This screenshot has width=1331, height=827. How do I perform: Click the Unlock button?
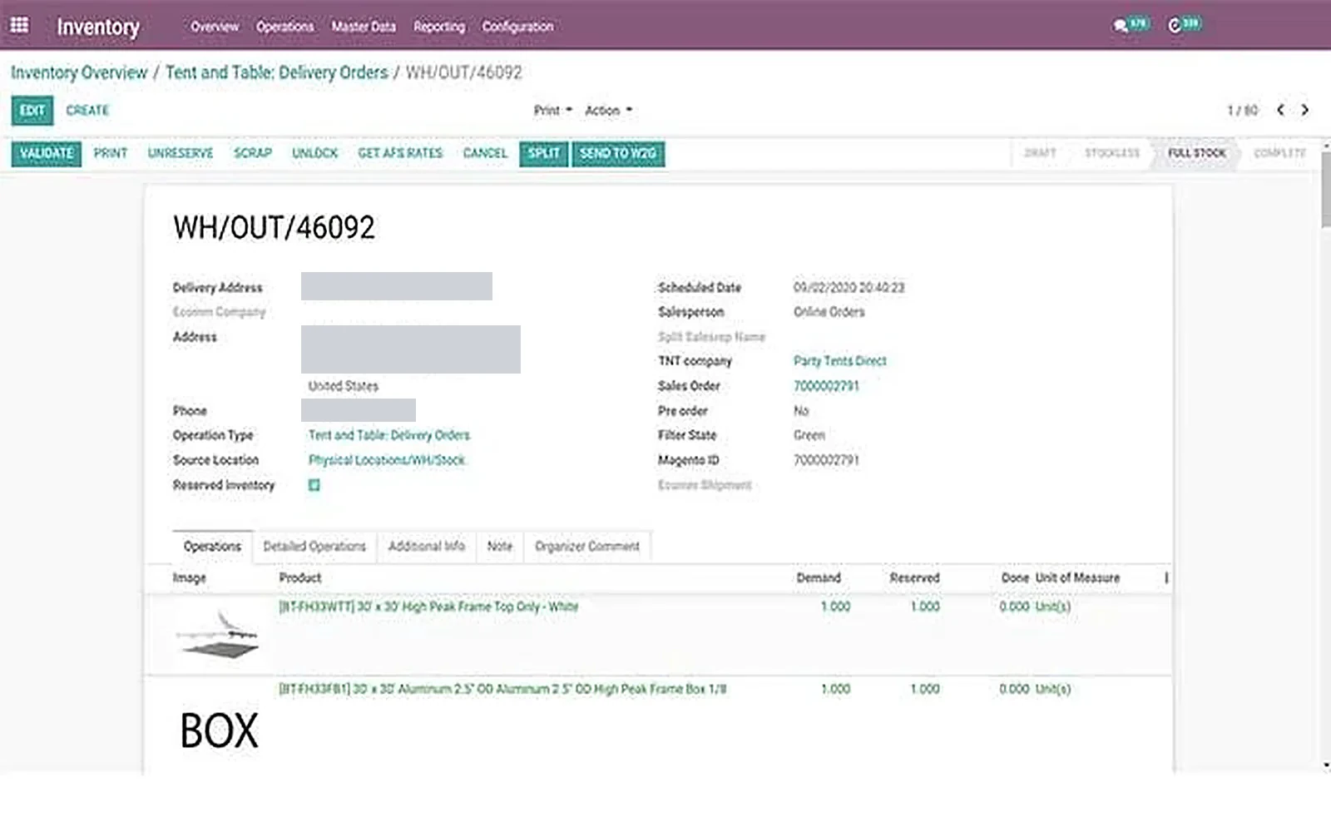tap(315, 153)
